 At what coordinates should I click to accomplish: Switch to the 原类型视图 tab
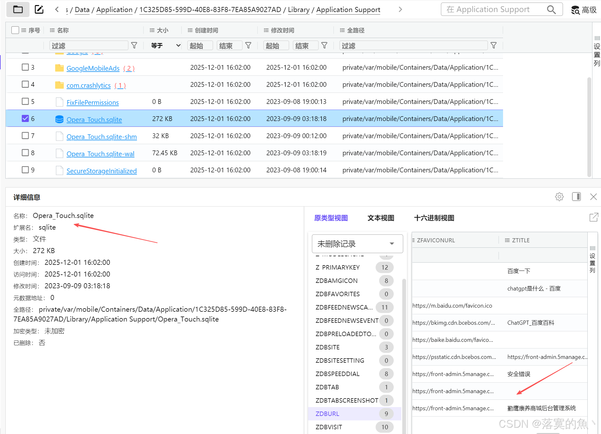331,218
